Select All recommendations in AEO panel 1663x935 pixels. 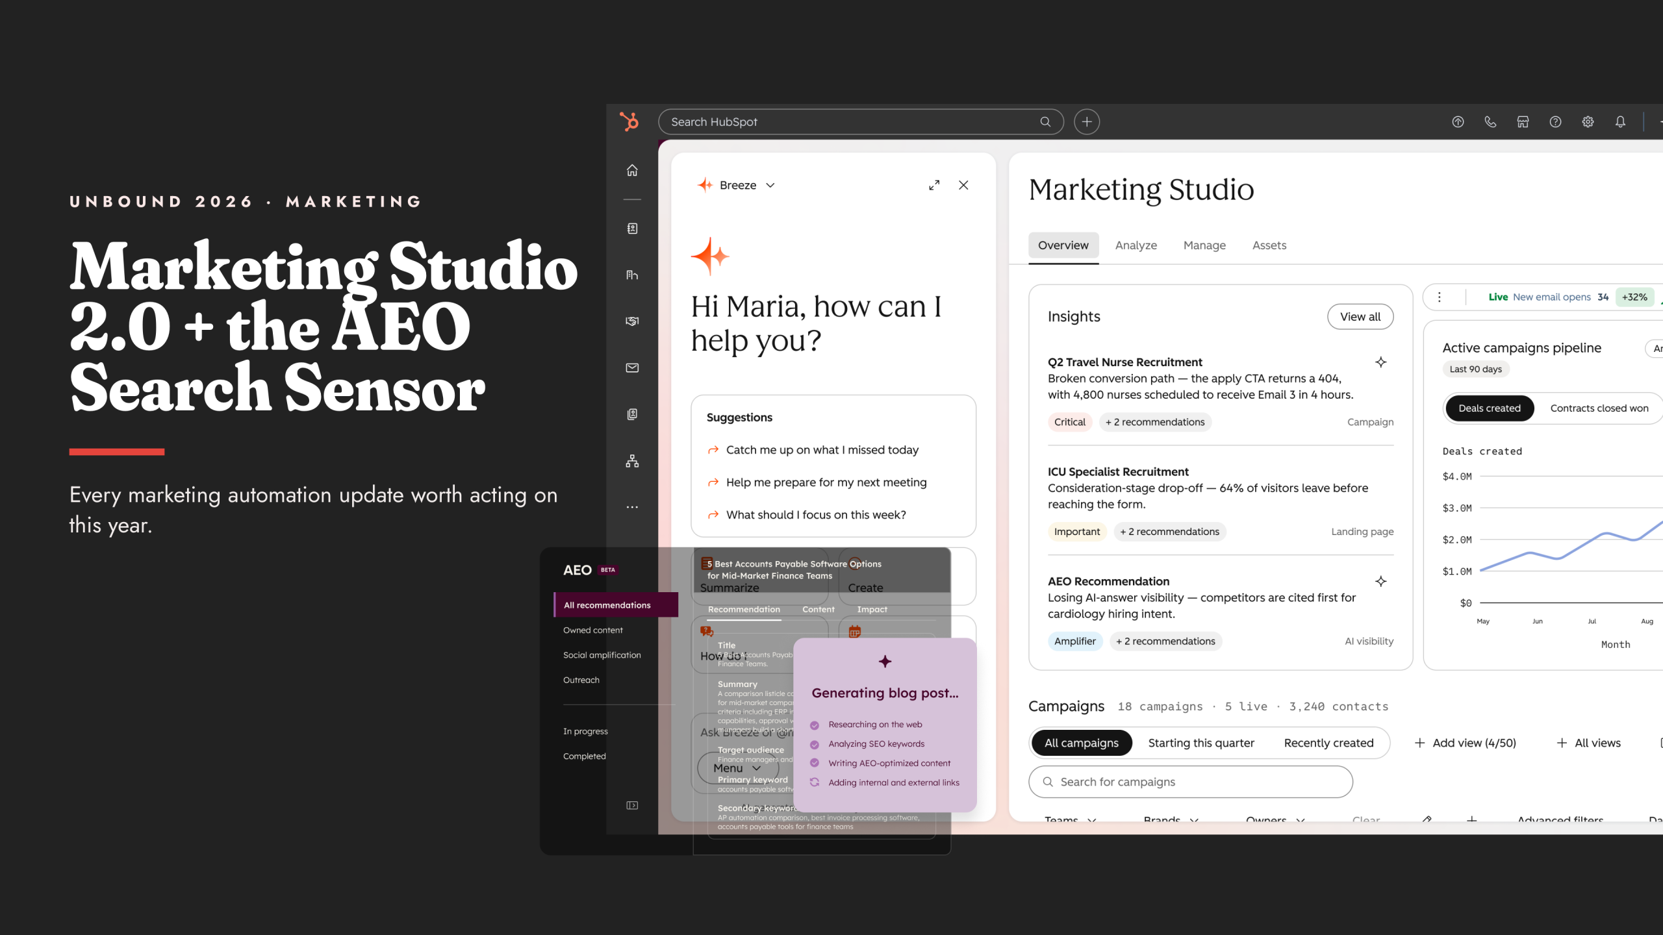616,605
